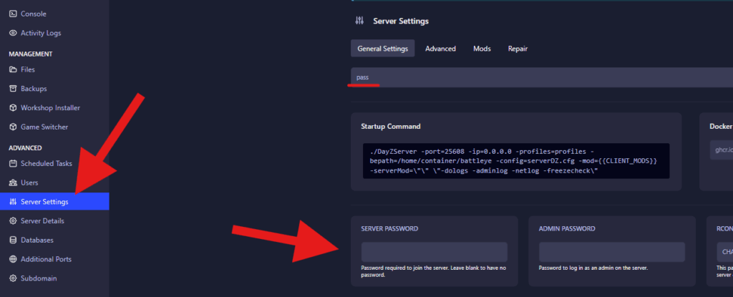Open Additional Ports page

(46, 259)
